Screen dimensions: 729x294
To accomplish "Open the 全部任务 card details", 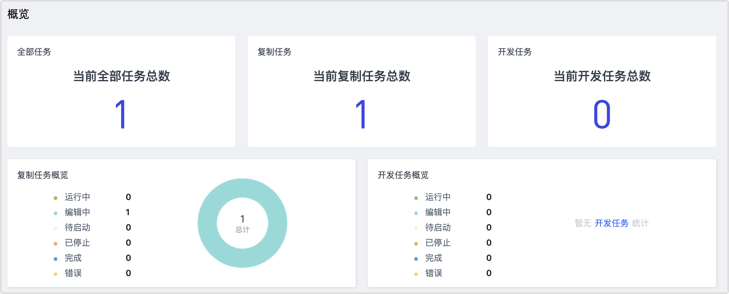I will click(122, 91).
